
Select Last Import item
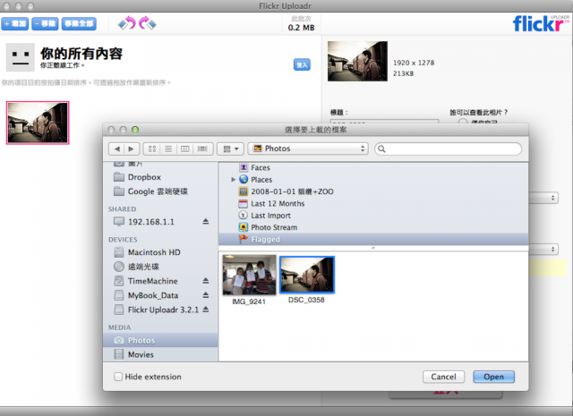[373, 216]
